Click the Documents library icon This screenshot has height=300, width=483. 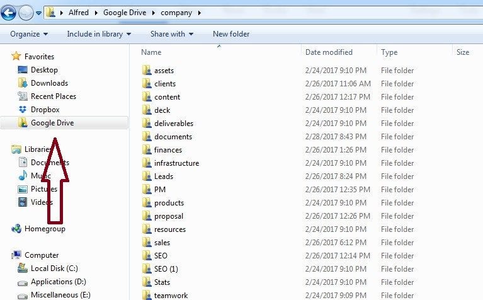coord(23,162)
